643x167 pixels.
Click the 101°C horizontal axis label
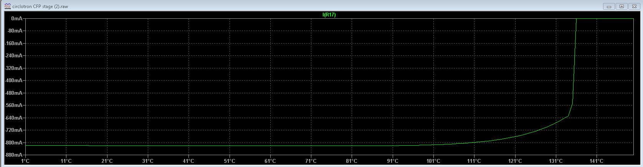click(433, 161)
